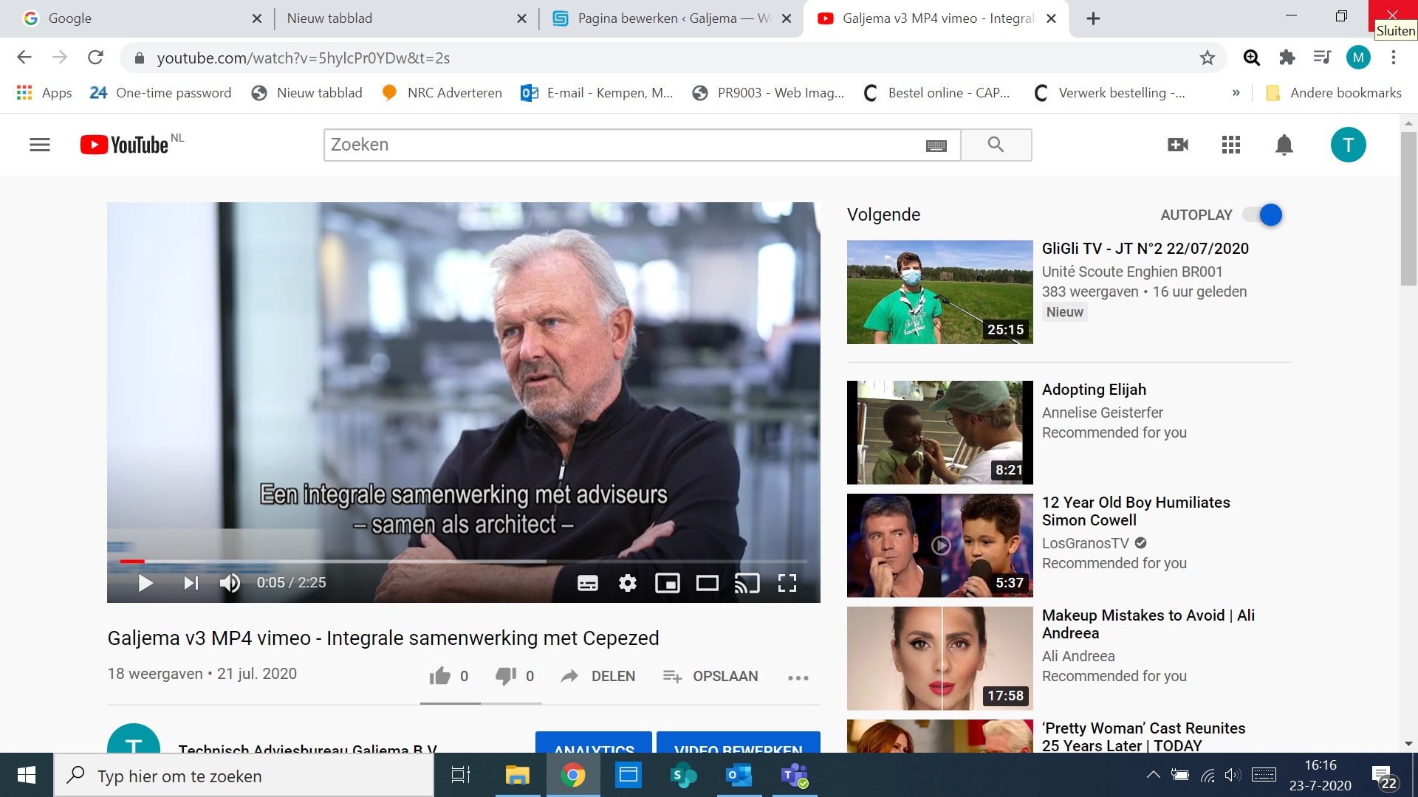Click the magnifier search button
The height and width of the screenshot is (797, 1418).
(x=996, y=145)
